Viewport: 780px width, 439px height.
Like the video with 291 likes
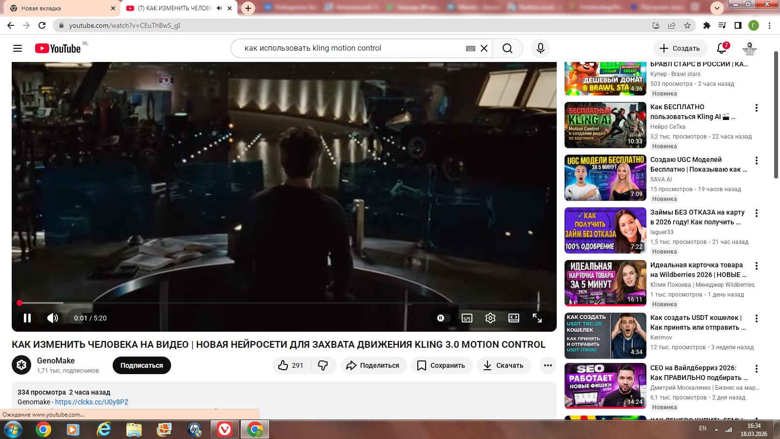[x=291, y=365]
